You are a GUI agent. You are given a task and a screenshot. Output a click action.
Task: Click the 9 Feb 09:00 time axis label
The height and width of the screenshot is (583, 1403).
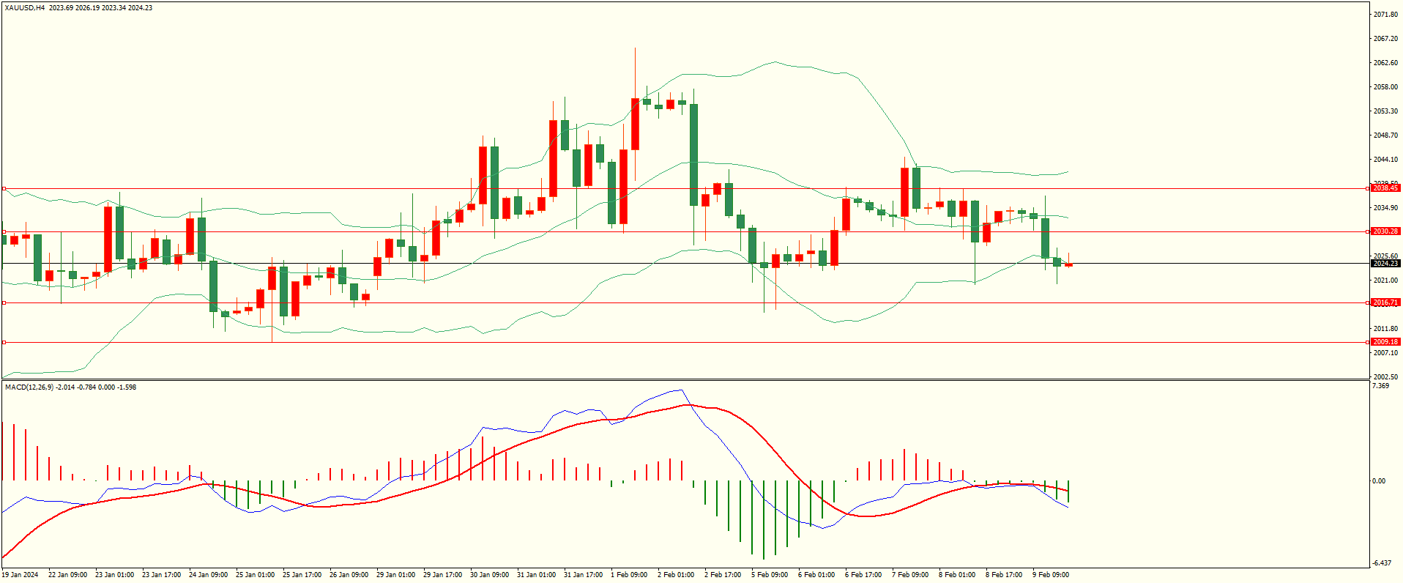(1051, 575)
